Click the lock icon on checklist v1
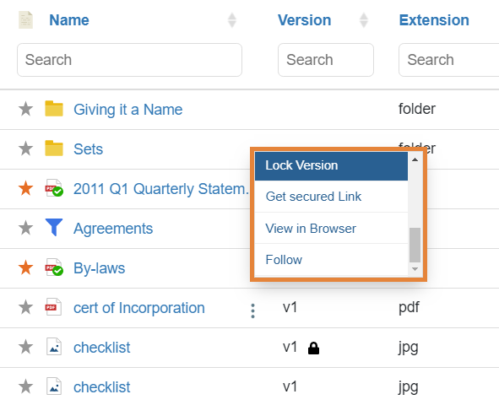This screenshot has height=405, width=499. pyautogui.click(x=313, y=348)
